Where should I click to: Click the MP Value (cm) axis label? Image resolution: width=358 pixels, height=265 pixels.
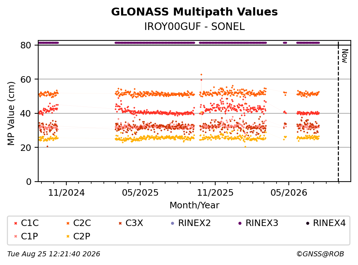point(11,113)
